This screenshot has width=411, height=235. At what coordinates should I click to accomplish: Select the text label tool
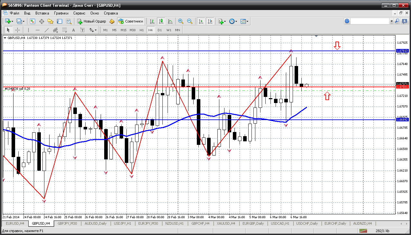[82, 30]
